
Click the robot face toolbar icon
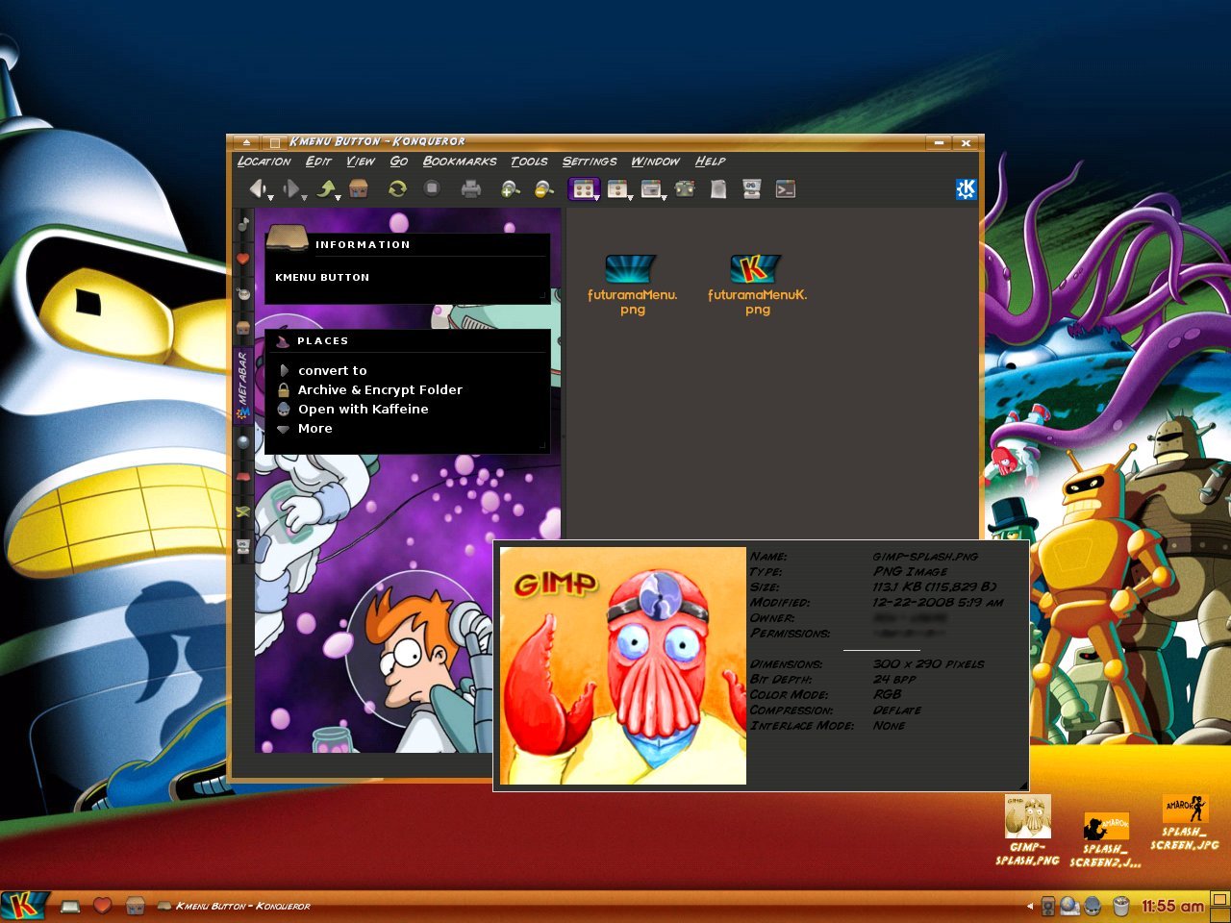tap(752, 188)
